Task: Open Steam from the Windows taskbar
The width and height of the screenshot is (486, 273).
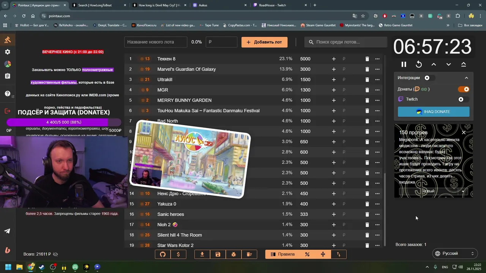Action: [42, 267]
